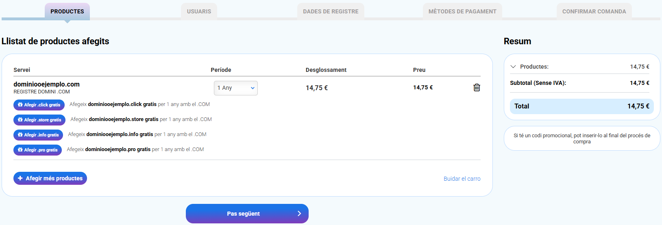Click the arrow icon on Pas següent
This screenshot has height=225, width=662.
pos(299,214)
